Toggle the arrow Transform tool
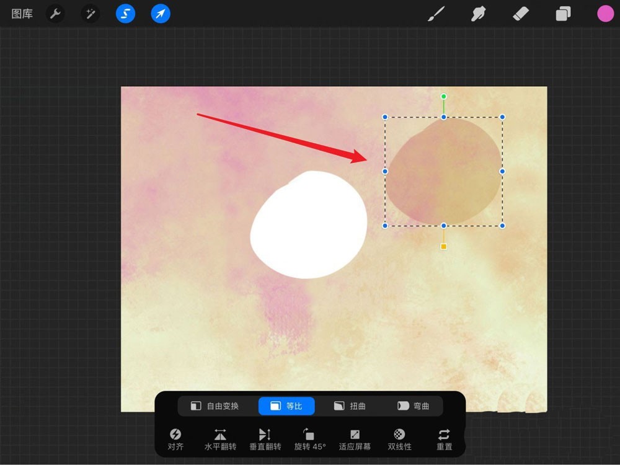This screenshot has height=465, width=620. tap(161, 14)
